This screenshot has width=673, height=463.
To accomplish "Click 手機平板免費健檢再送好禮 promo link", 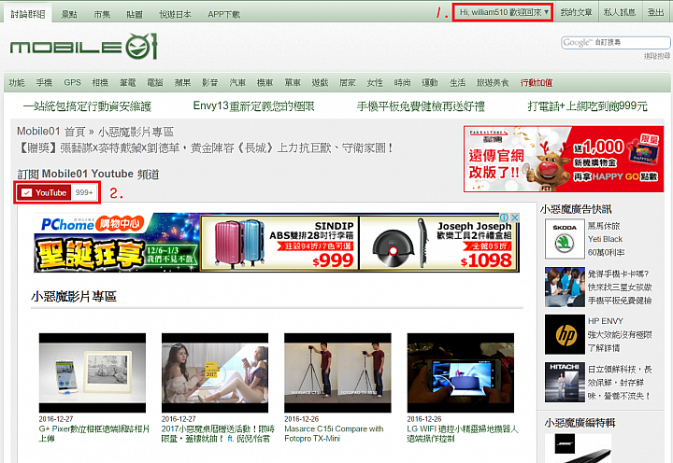I will click(x=421, y=105).
